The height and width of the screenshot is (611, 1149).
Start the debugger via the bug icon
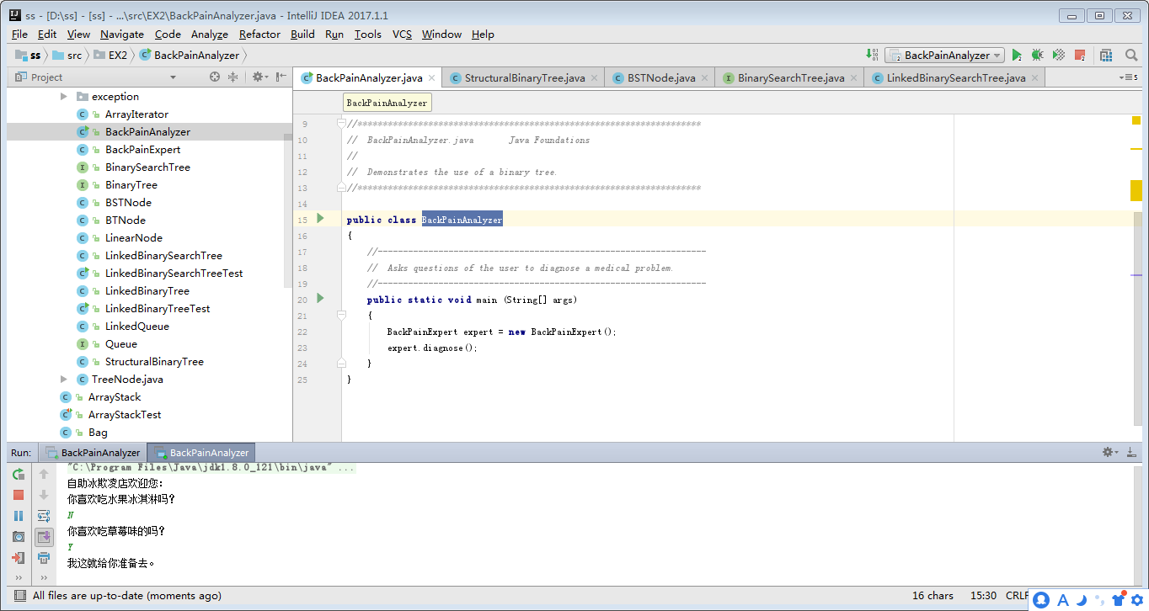tap(1037, 55)
